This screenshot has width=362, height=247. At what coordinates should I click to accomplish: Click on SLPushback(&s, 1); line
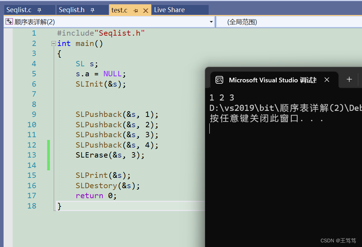point(117,115)
